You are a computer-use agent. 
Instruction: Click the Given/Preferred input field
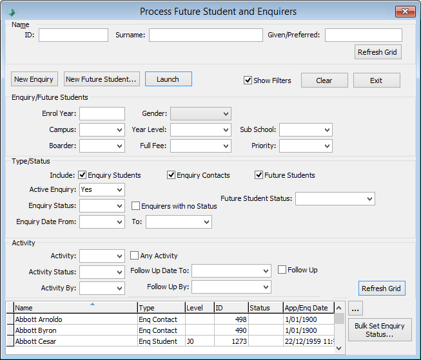(363, 35)
